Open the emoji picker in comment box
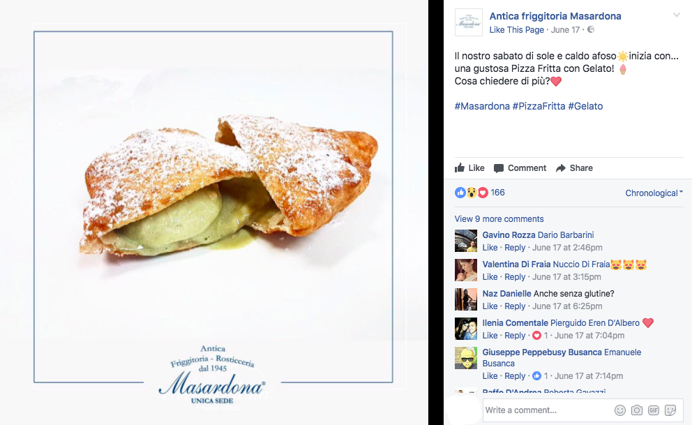Image resolution: width=692 pixels, height=425 pixels. click(620, 410)
